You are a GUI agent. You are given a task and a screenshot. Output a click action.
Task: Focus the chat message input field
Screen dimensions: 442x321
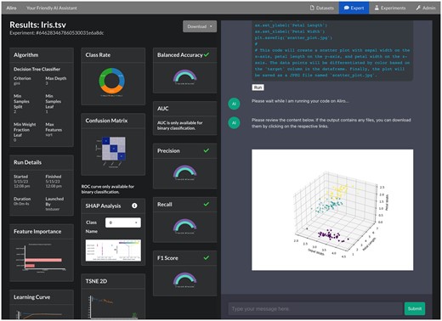pyautogui.click(x=315, y=308)
